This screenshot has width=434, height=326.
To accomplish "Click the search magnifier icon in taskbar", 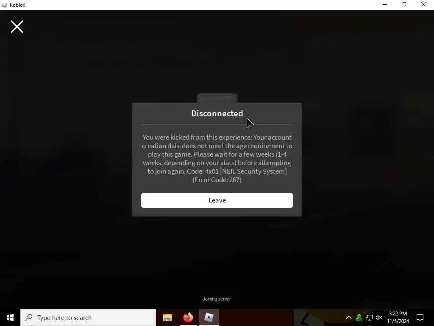I will tap(29, 318).
